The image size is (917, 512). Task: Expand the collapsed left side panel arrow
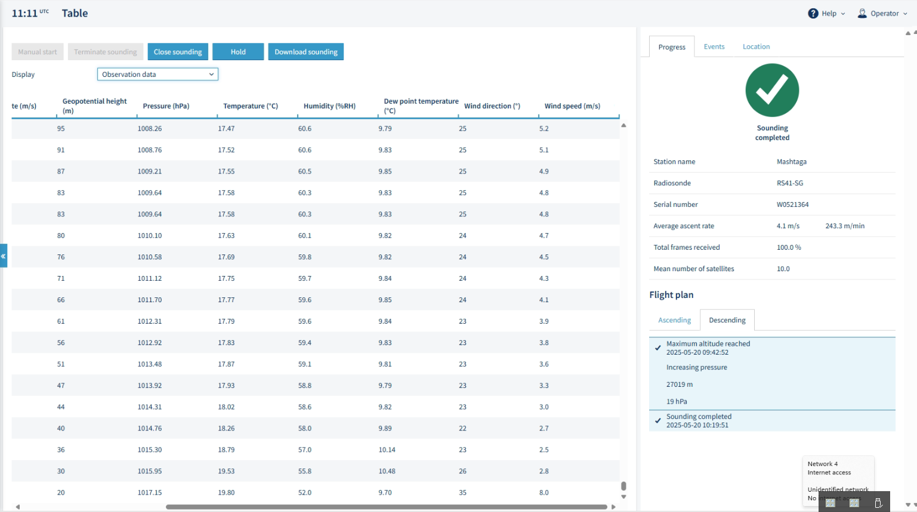click(x=4, y=256)
